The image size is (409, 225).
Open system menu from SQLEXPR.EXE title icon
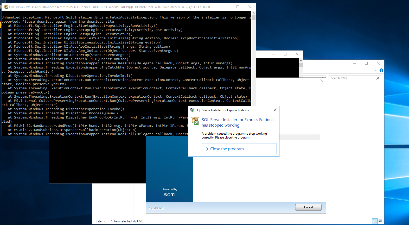coord(6,7)
